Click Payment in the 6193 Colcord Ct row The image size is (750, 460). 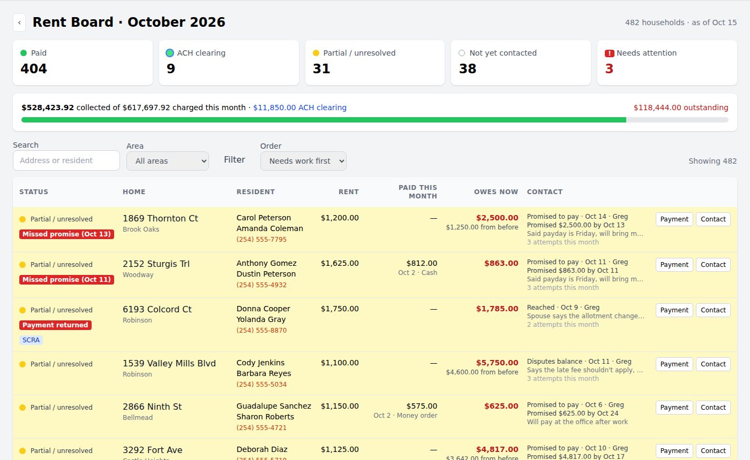pos(674,310)
